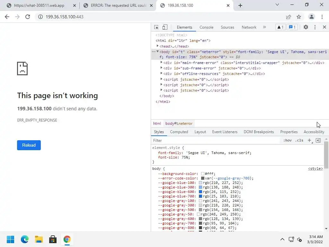
Task: Open --google-gray-500 color swatch
Action: [x=200, y=210]
